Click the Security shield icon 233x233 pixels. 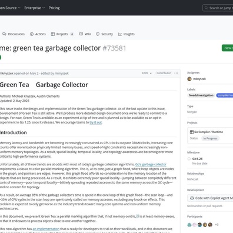point(98,34)
